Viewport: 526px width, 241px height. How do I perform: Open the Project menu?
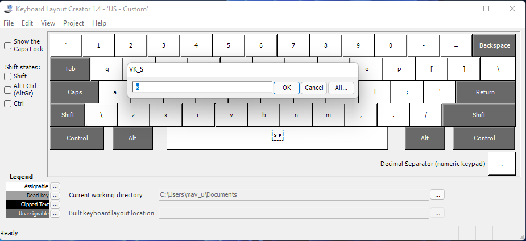tap(73, 23)
